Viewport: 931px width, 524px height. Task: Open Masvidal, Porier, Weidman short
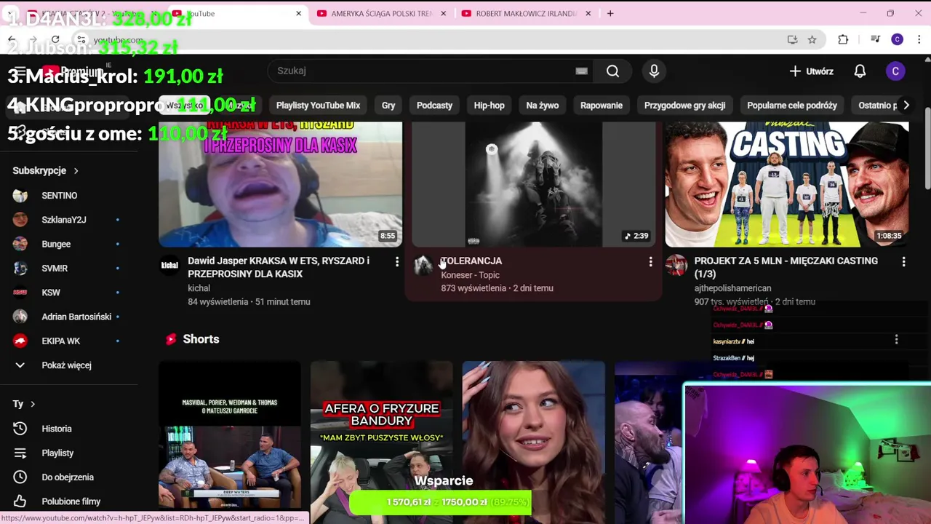coord(229,434)
